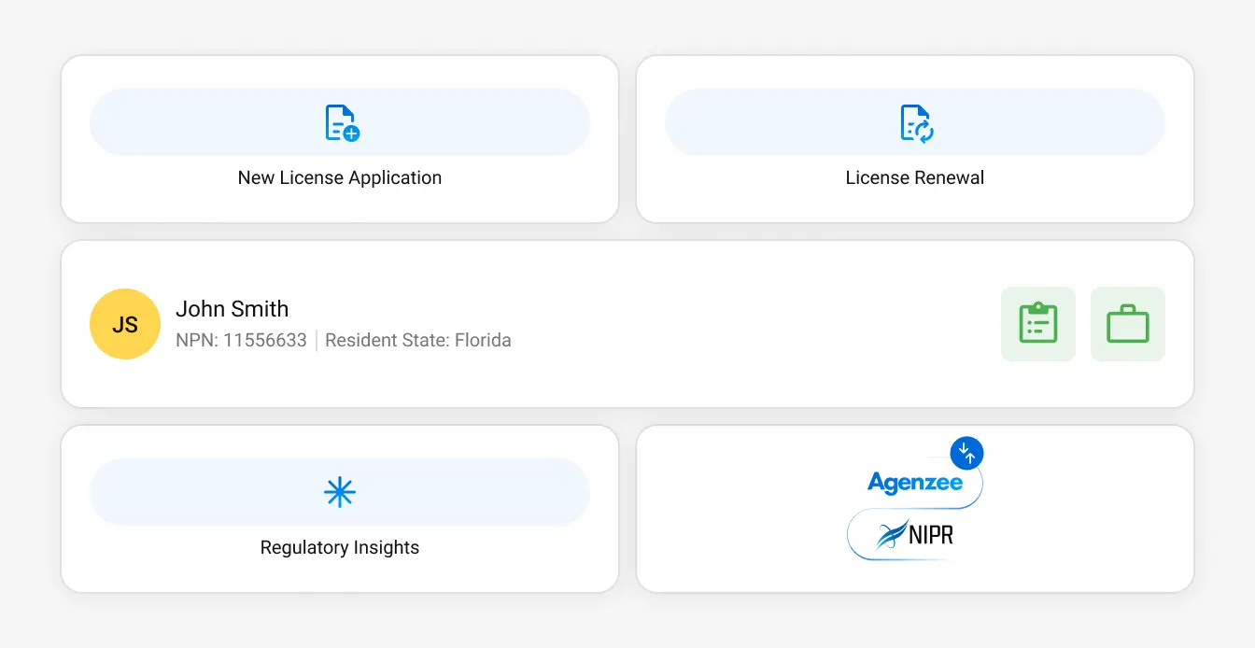Click John Smith's yellow JS avatar
The image size is (1255, 648).
[x=124, y=323]
